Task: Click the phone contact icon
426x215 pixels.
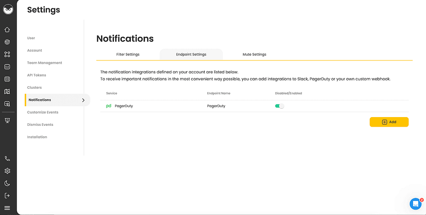Action: (7, 159)
